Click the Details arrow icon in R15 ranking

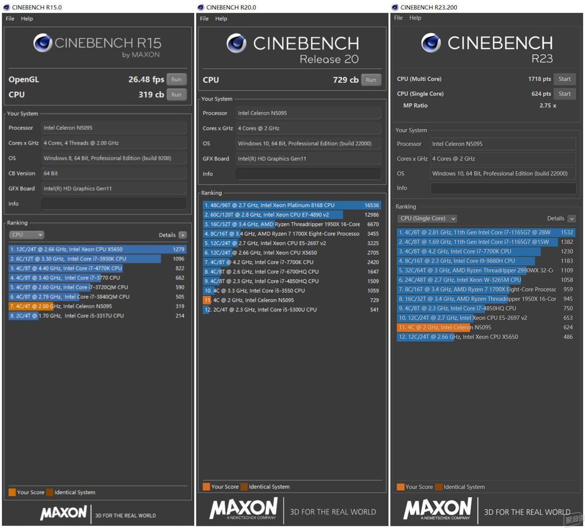tap(183, 235)
